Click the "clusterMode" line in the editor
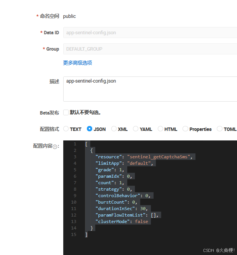The width and height of the screenshot is (237, 255). click(x=122, y=222)
